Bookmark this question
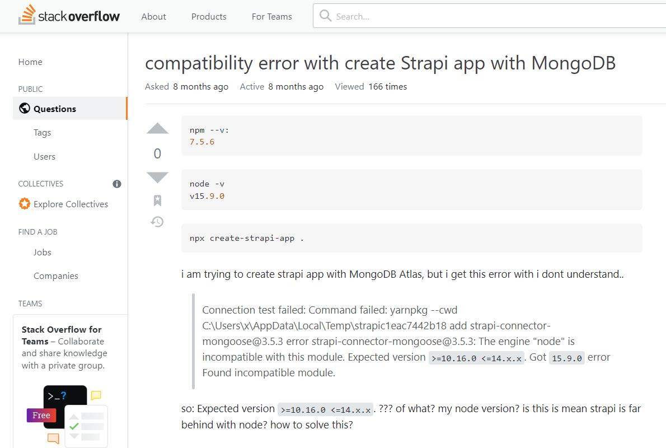This screenshot has width=666, height=448. [x=158, y=200]
